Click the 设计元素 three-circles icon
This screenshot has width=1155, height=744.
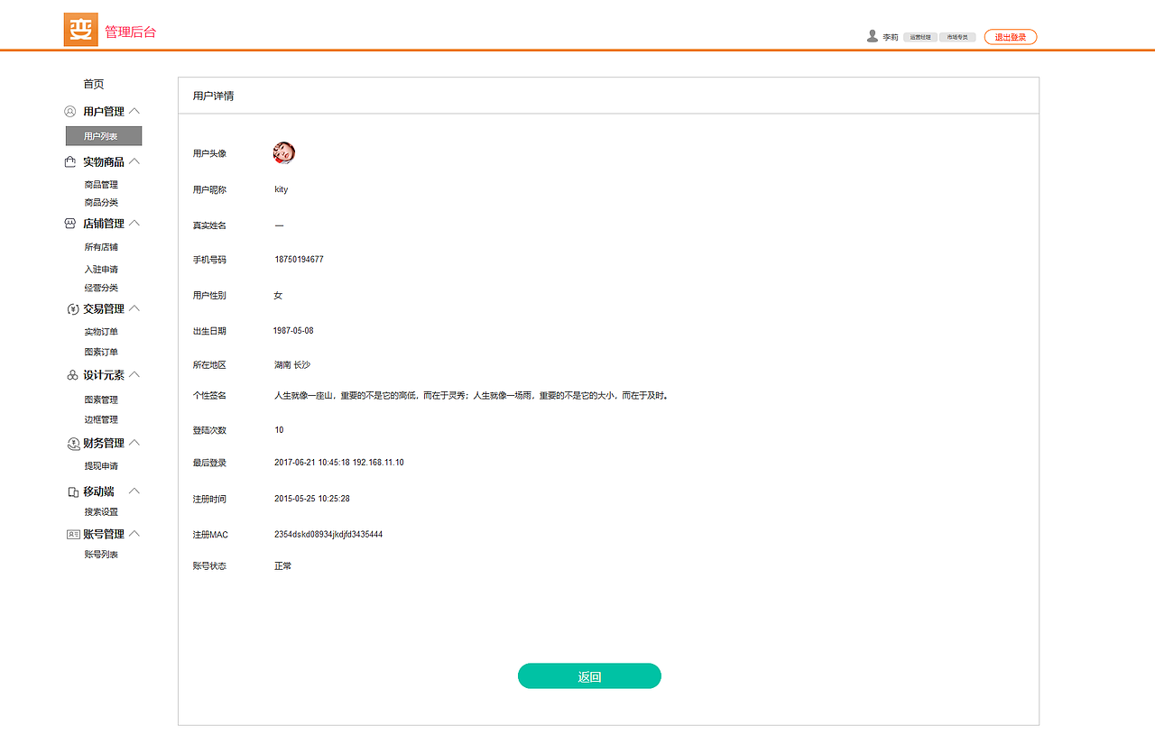pos(73,375)
